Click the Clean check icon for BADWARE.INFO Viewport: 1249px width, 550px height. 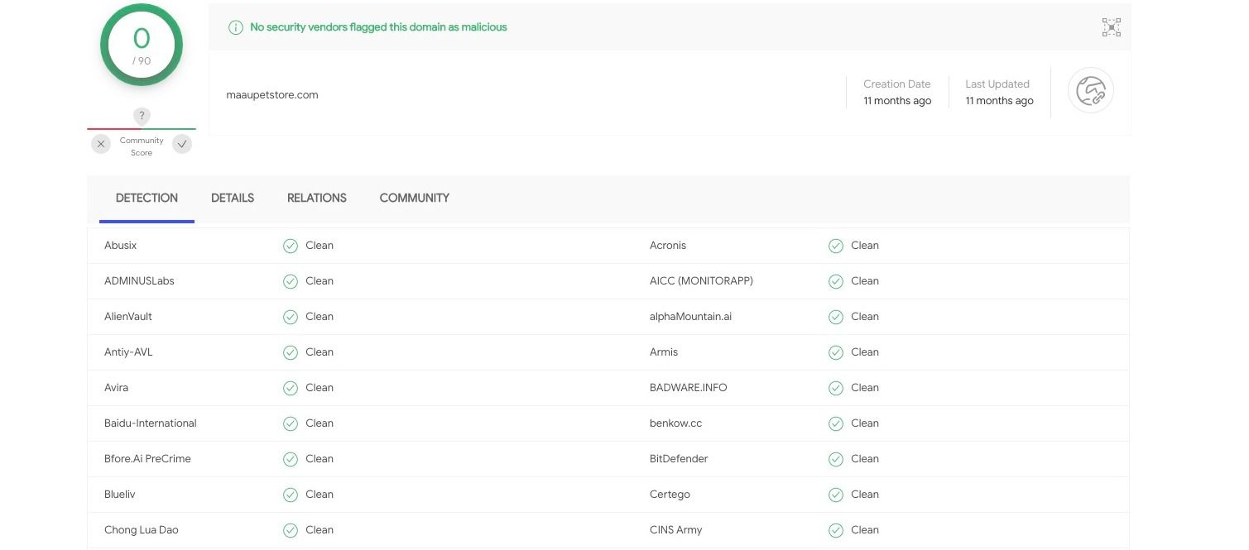tap(836, 388)
